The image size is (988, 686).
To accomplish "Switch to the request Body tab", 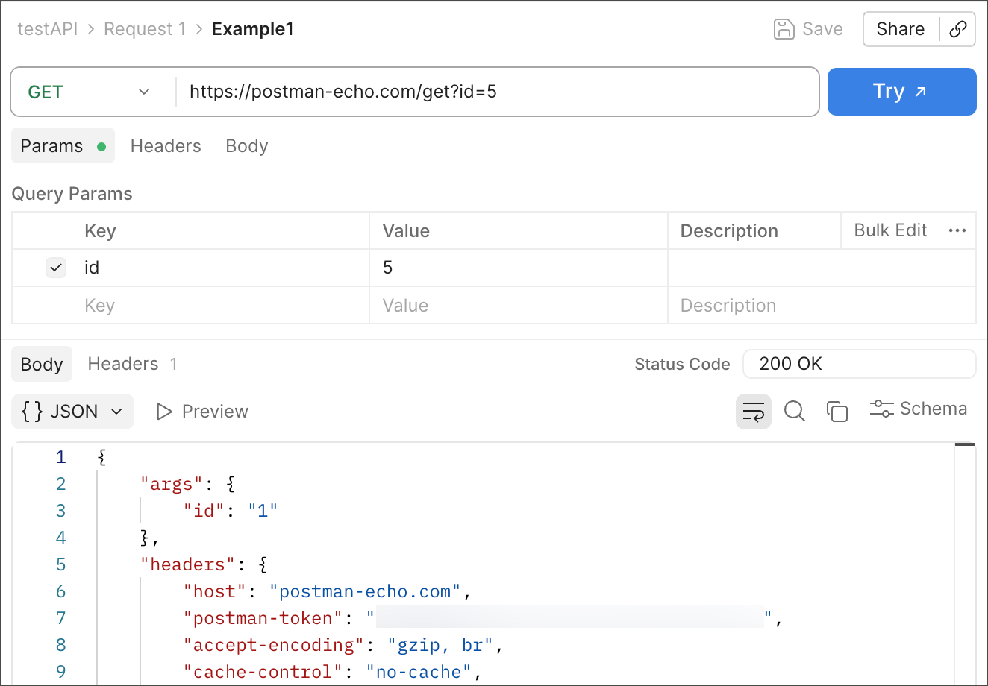I will tap(246, 146).
